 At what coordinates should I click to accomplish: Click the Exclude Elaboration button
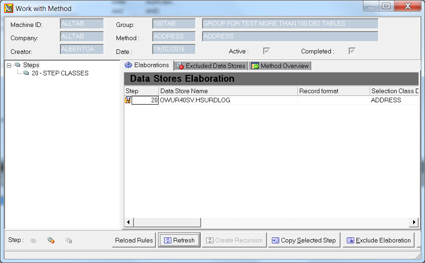[378, 240]
